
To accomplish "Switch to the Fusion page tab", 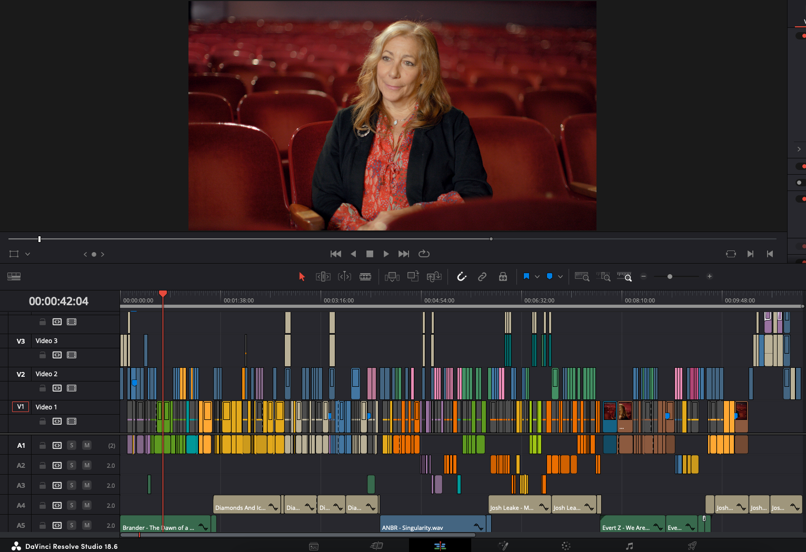I will point(503,546).
